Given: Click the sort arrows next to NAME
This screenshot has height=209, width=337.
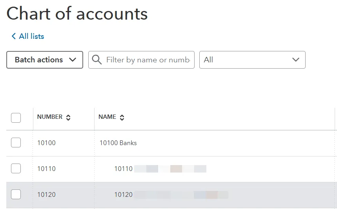Looking at the screenshot, I should pyautogui.click(x=122, y=117).
